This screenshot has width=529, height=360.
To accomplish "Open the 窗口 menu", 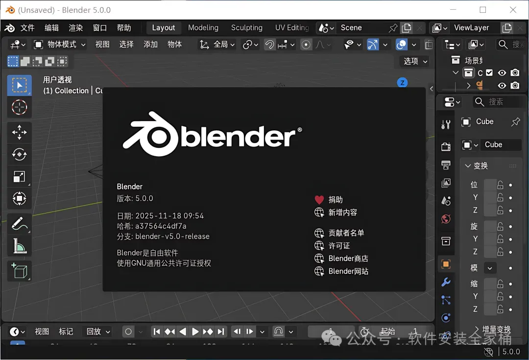I will [x=99, y=27].
